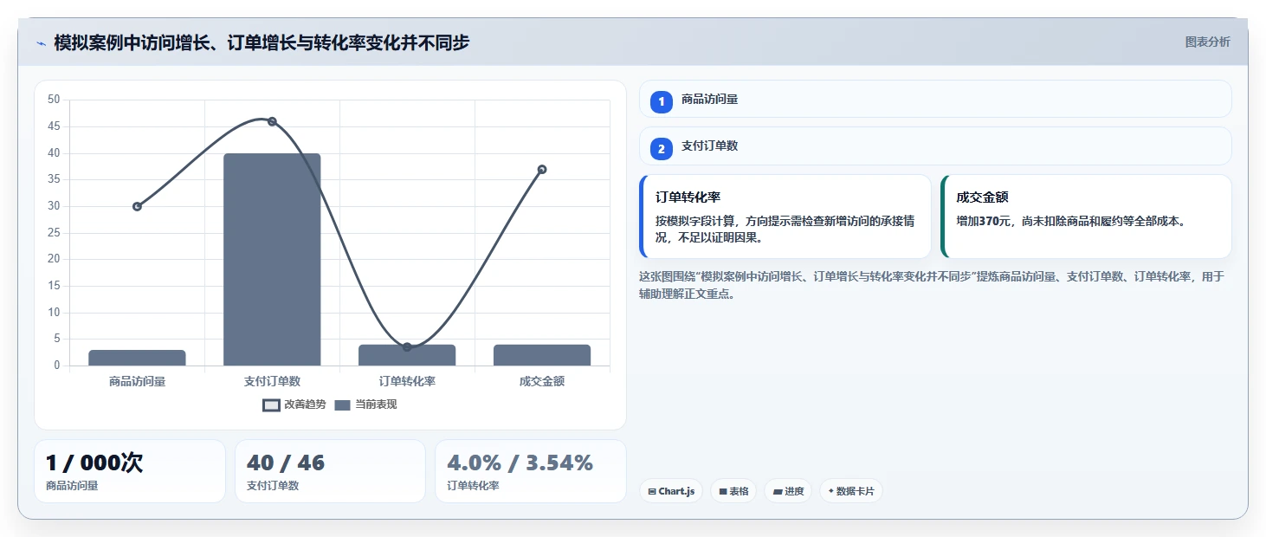The image size is (1266, 537).
Task: Click the 4.0% / 3.54% stat card
Action: tap(531, 471)
